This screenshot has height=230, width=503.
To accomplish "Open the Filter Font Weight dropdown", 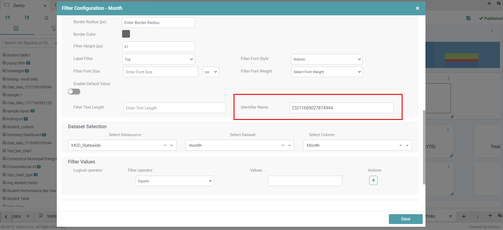I will tap(327, 72).
